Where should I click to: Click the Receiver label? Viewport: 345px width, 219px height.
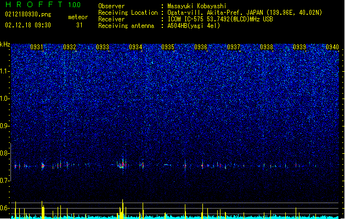111,19
